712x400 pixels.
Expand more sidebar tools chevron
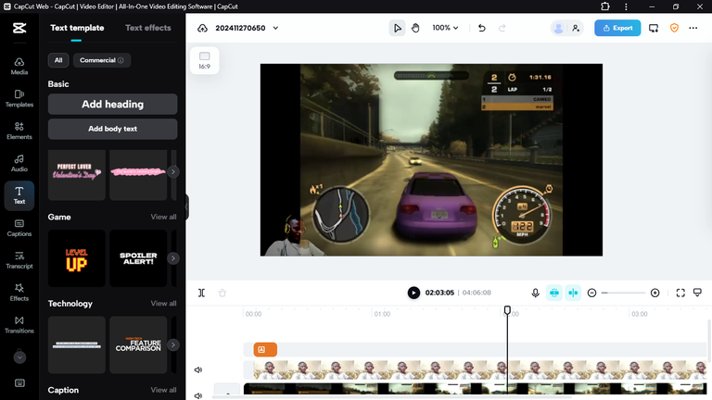click(x=19, y=357)
